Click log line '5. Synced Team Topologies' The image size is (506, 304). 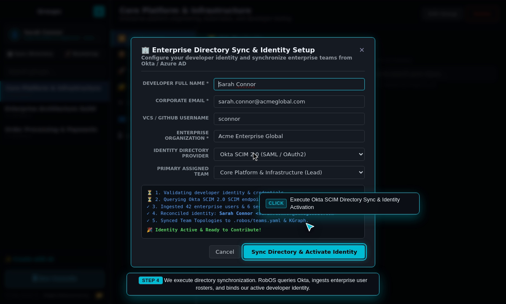tap(228, 220)
